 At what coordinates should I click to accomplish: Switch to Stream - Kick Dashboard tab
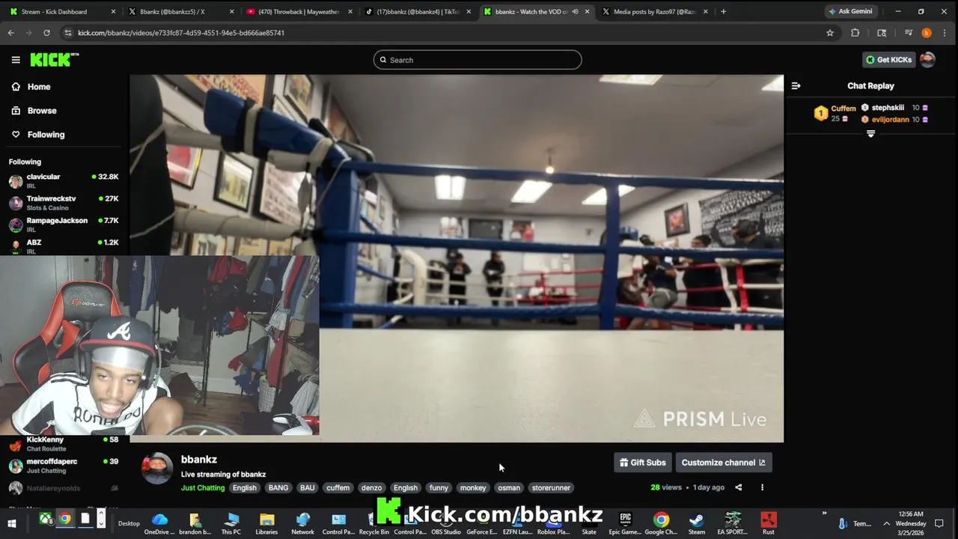coord(61,12)
